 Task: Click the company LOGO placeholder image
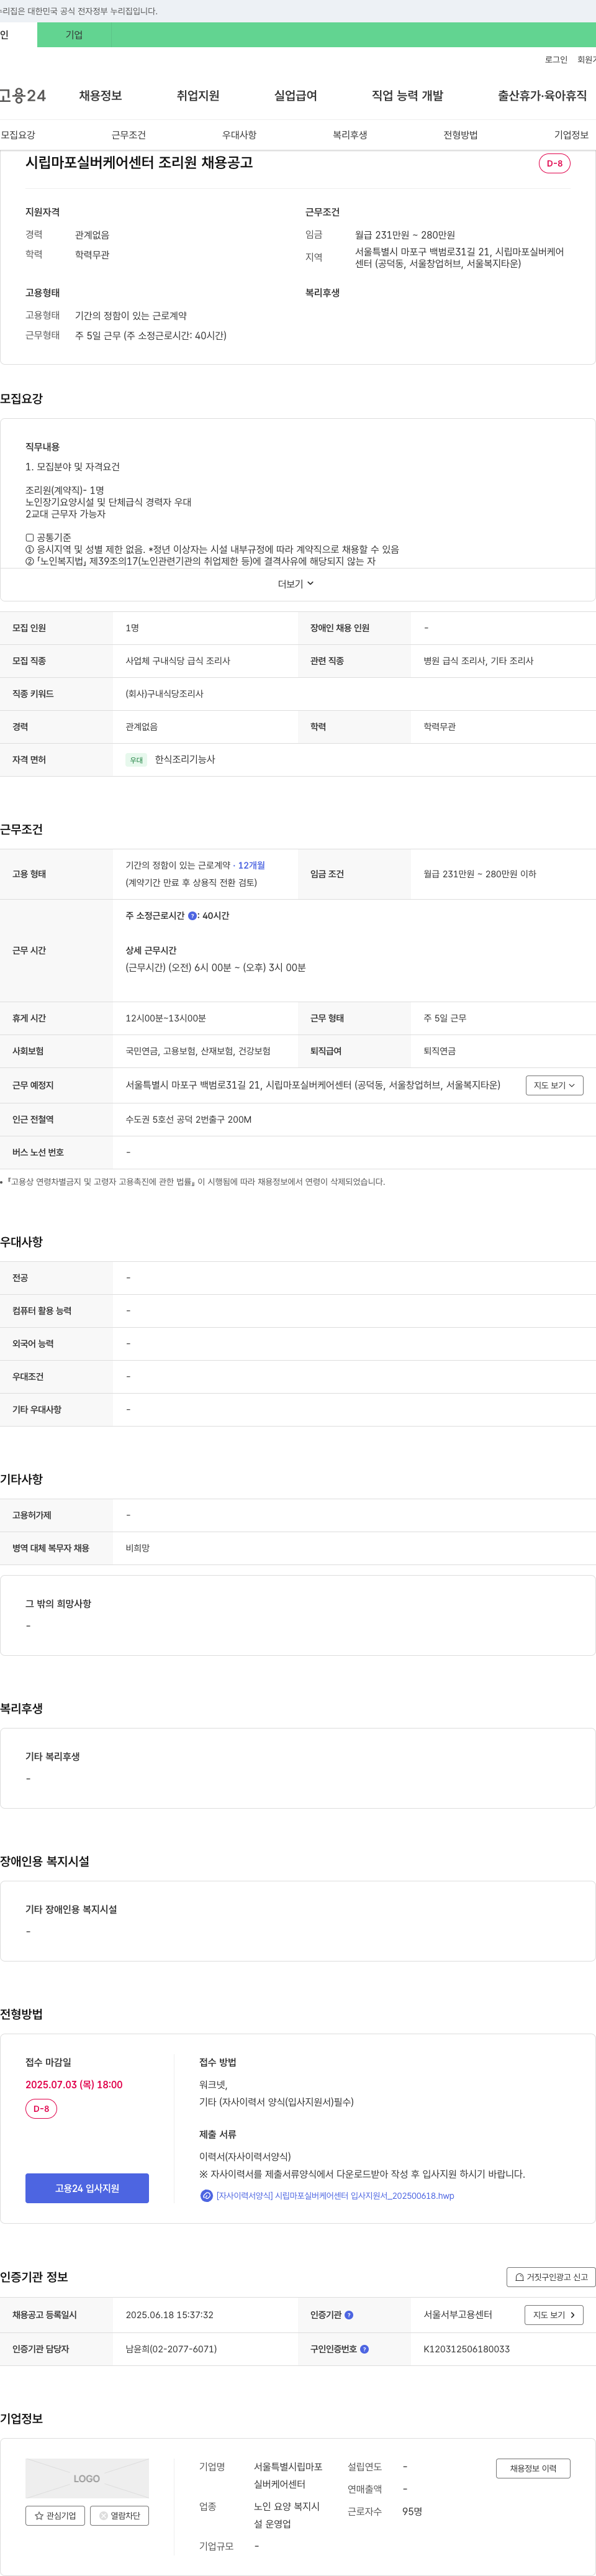tap(87, 2478)
